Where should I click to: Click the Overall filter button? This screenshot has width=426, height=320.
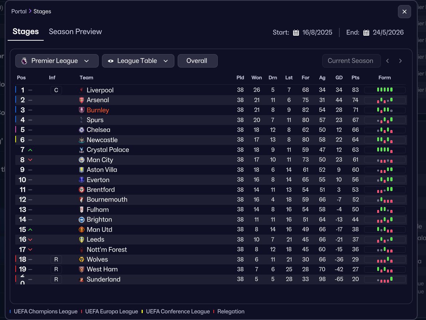coord(197,61)
